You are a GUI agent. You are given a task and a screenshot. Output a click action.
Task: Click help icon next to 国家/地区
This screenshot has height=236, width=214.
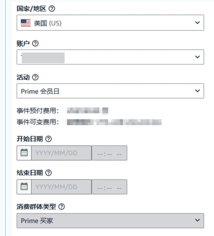52,9
